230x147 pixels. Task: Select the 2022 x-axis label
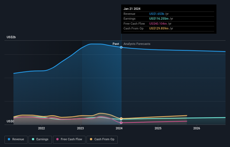pos(41,128)
